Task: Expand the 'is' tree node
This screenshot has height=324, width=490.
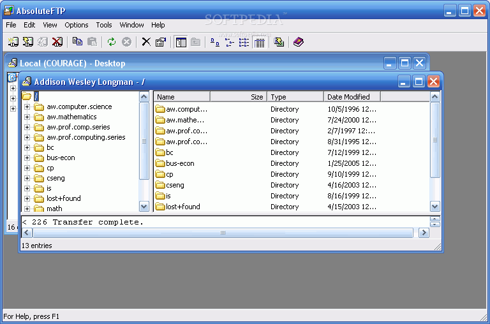Action: coord(27,188)
